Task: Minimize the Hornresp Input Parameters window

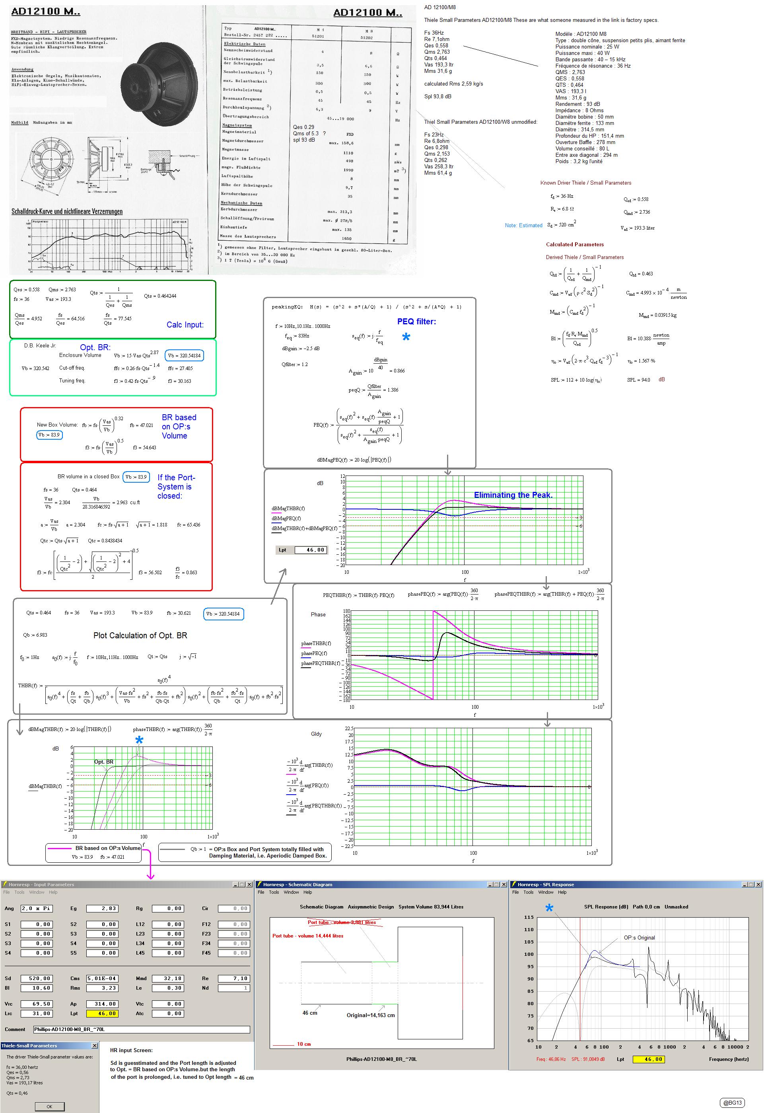Action: [236, 885]
